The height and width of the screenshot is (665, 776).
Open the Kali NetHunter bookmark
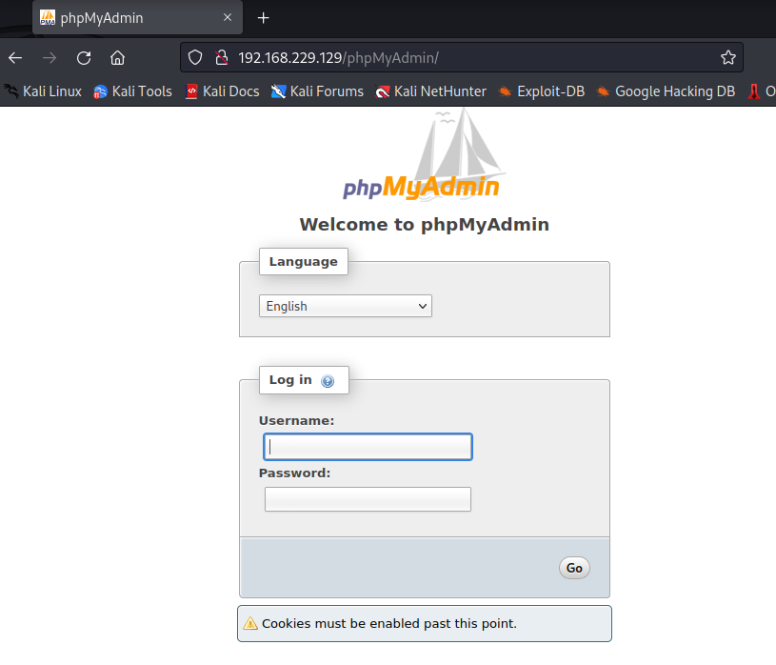click(430, 91)
